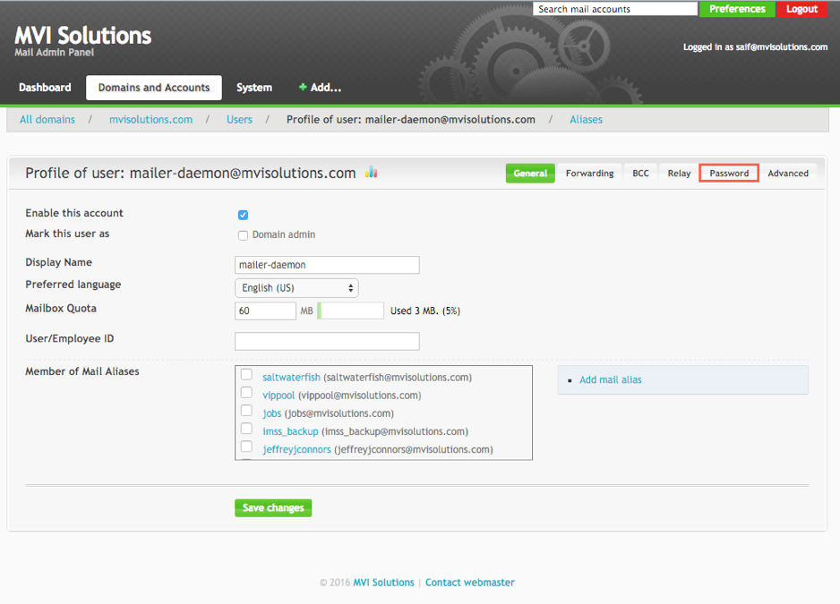The height and width of the screenshot is (604, 840).
Task: Open imss_backup alias link
Action: (x=290, y=431)
